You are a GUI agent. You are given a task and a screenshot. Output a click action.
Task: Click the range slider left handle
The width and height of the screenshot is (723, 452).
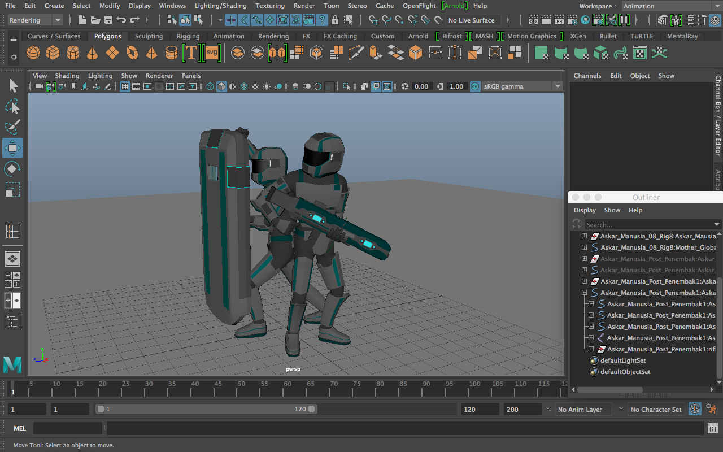coord(101,409)
